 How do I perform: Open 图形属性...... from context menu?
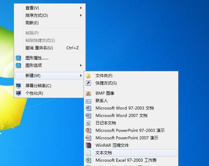[50, 58]
